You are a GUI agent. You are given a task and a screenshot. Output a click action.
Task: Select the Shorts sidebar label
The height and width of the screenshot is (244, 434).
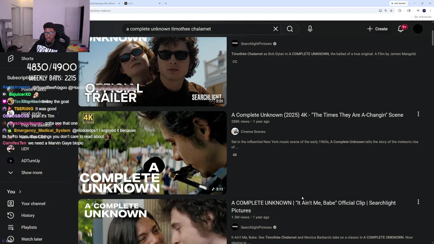[27, 59]
